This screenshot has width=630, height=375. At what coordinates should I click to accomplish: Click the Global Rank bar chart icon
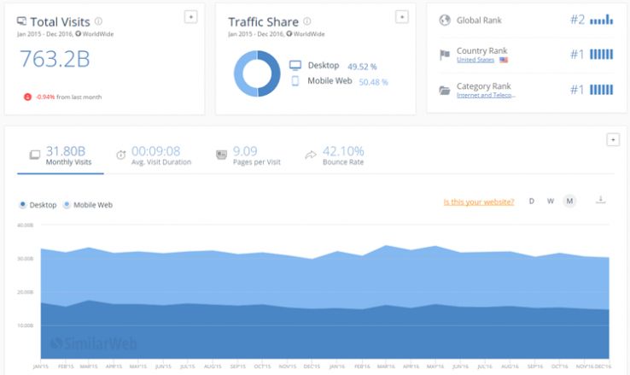pyautogui.click(x=602, y=20)
